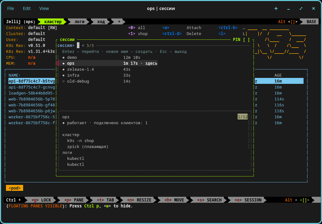The width and height of the screenshot is (322, 224).
Task: Select pod web-7b8984656b-gf48
Action: point(32,105)
